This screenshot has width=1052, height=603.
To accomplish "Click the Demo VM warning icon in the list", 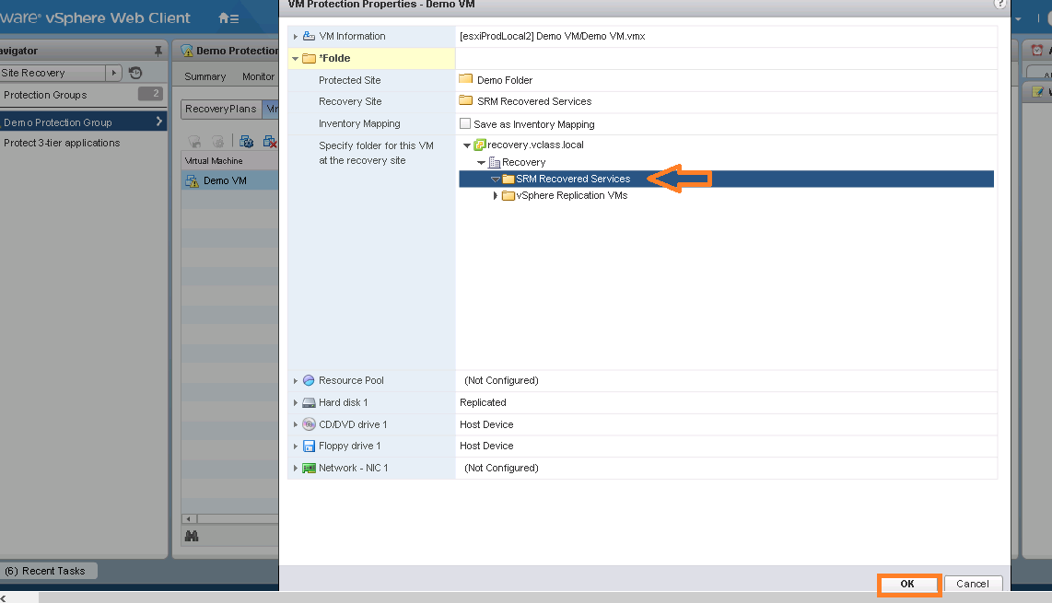I will (192, 180).
